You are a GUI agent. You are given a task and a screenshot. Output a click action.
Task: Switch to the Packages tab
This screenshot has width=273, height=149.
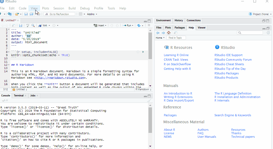(180, 28)
